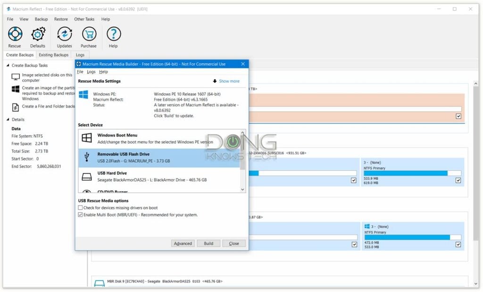This screenshot has width=483, height=292.
Task: Click the Macrium Reflect app icon in title bar
Action: (x=8, y=9)
